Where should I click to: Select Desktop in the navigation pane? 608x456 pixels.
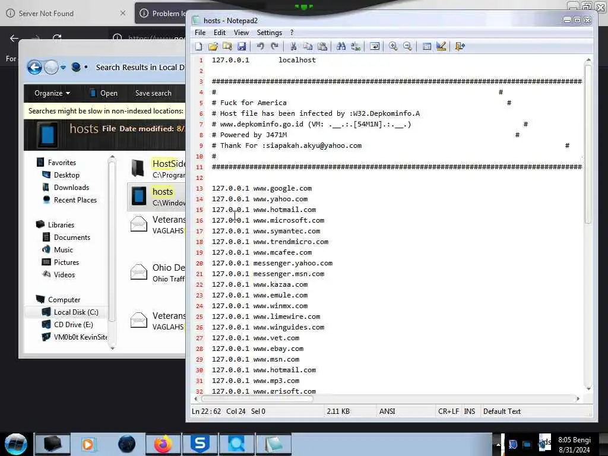click(66, 175)
